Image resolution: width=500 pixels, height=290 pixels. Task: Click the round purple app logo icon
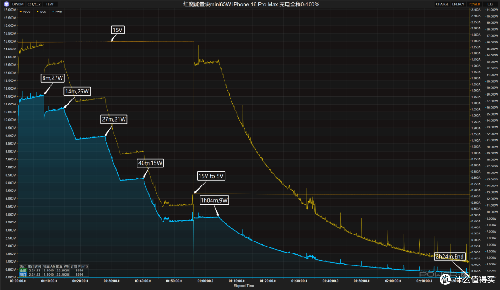(6, 4)
